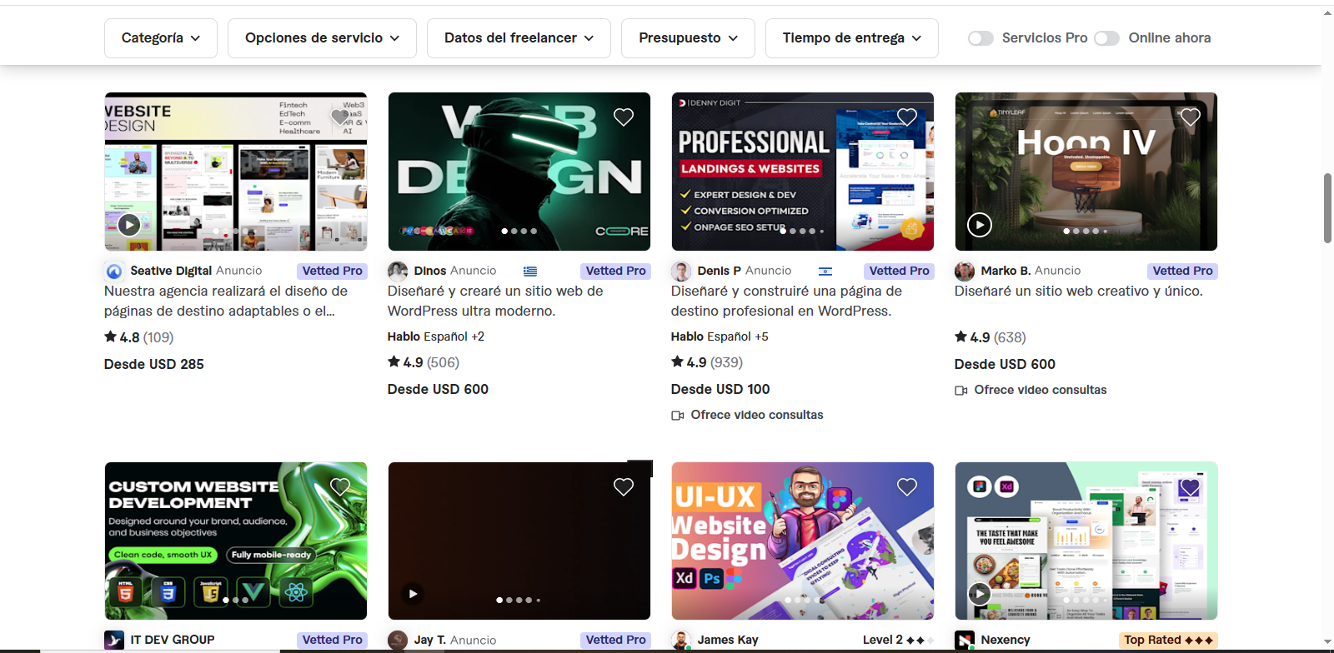Save the Seative Digital gig with heart icon
This screenshot has height=653, width=1334.
tap(339, 117)
